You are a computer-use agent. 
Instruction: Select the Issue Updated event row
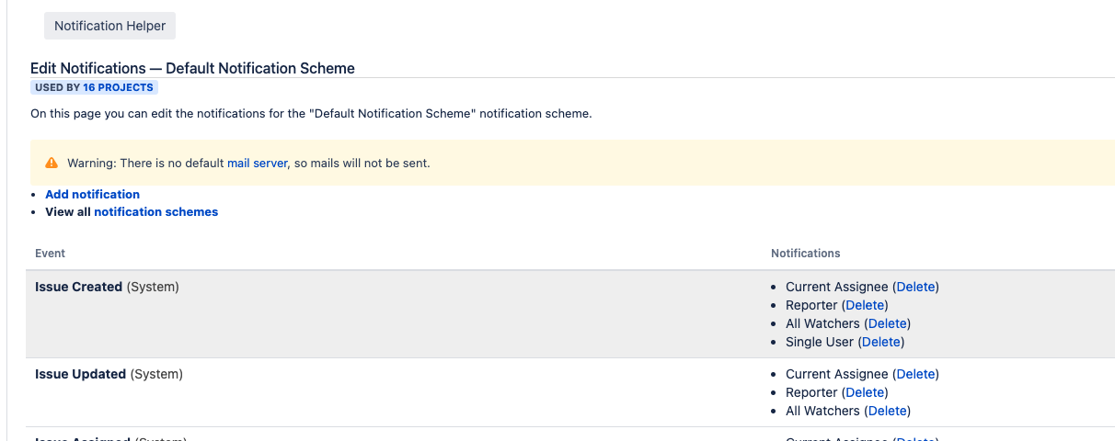click(570, 392)
